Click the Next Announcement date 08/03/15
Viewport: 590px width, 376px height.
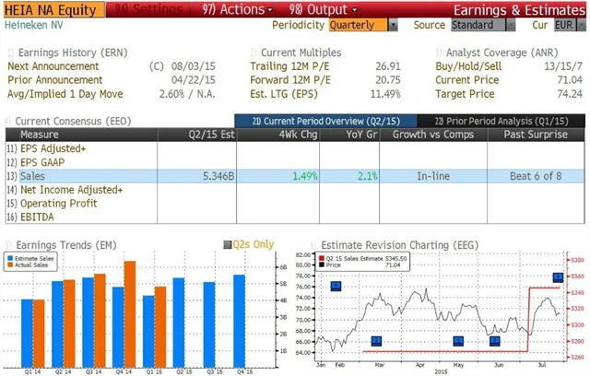coord(194,66)
